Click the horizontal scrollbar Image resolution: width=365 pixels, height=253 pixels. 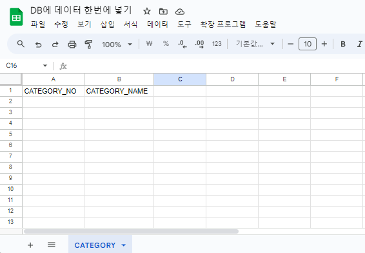pos(131,231)
